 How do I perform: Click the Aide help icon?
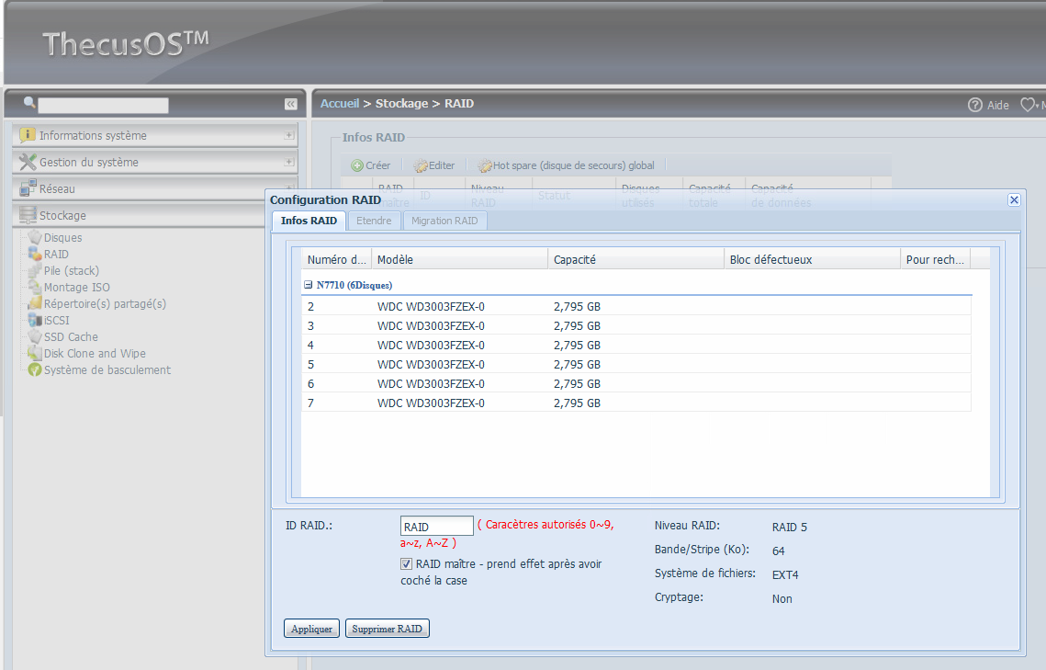975,105
